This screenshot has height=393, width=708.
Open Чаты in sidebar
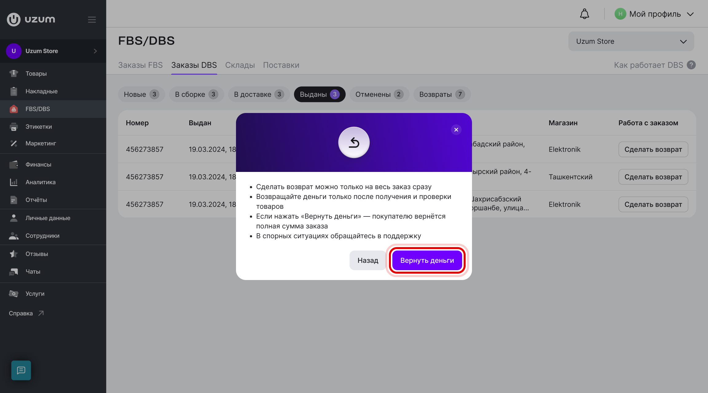[x=53, y=271]
